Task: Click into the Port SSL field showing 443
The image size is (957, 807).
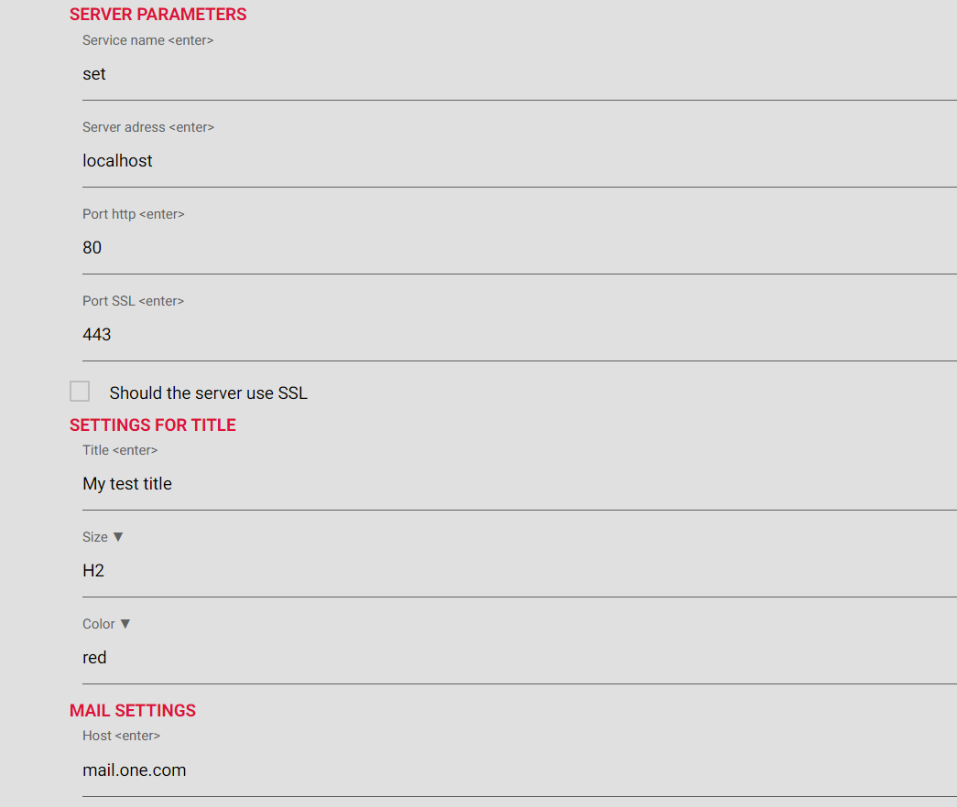Action: pyautogui.click(x=513, y=335)
